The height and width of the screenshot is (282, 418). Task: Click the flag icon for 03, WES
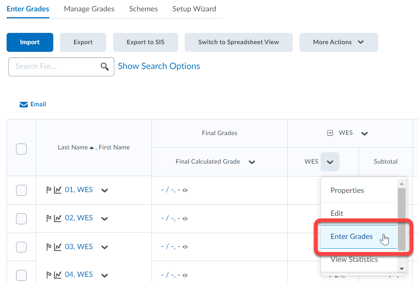click(49, 247)
